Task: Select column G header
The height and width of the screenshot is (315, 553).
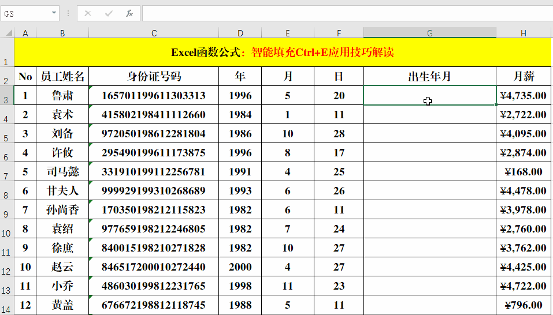Action: click(430, 33)
